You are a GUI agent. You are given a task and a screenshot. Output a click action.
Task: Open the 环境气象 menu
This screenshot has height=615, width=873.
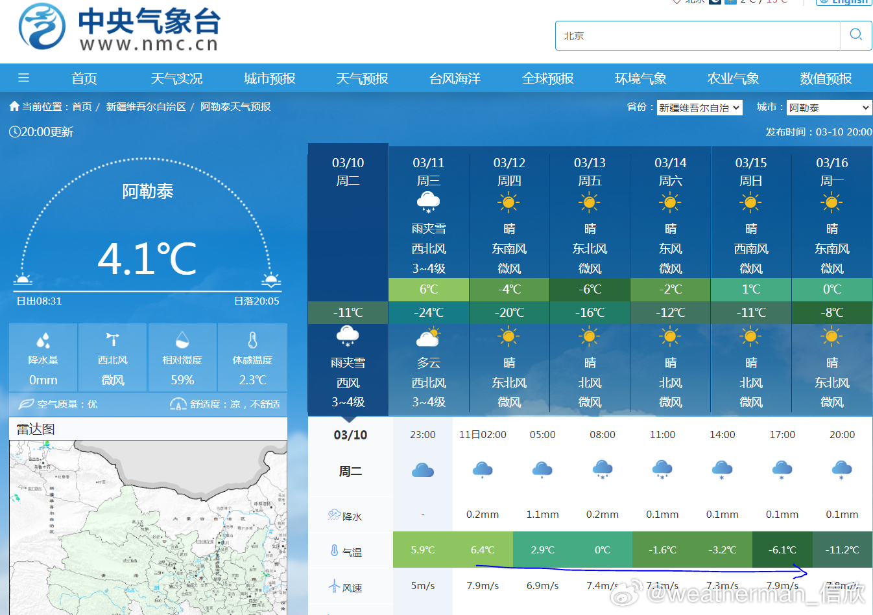point(641,78)
